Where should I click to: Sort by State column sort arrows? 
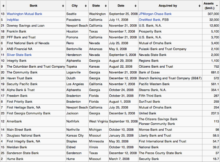(x=106, y=6)
